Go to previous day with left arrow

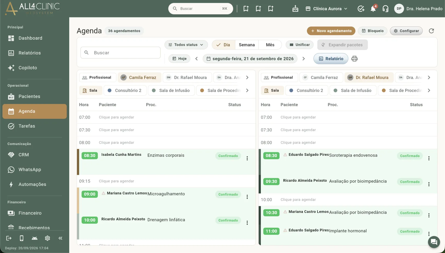197,59
